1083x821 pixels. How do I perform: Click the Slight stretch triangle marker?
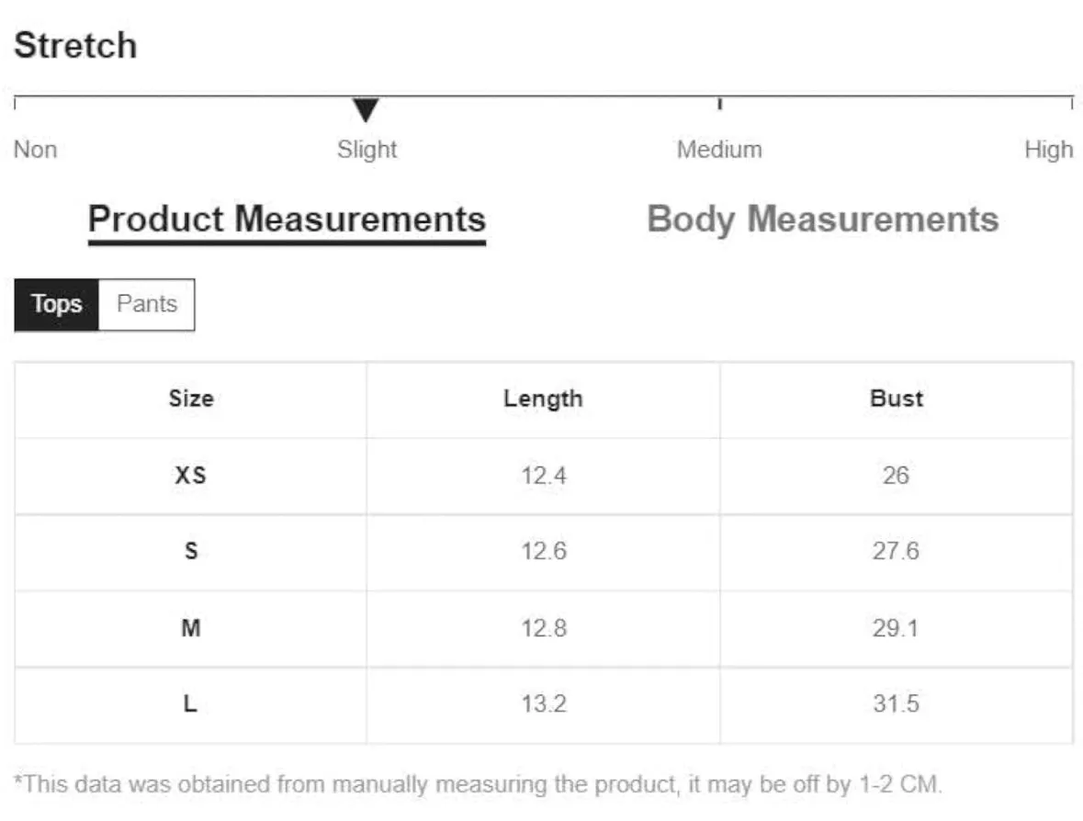click(x=366, y=110)
